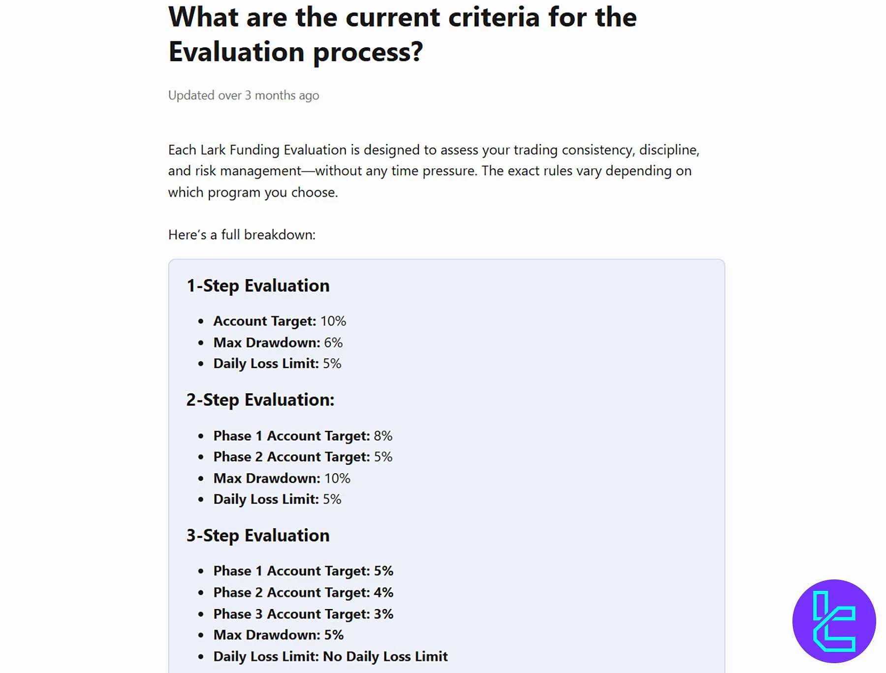Image resolution: width=886 pixels, height=673 pixels.
Task: Click the 'Max Drawdown: 6%' bullet
Action: [278, 342]
